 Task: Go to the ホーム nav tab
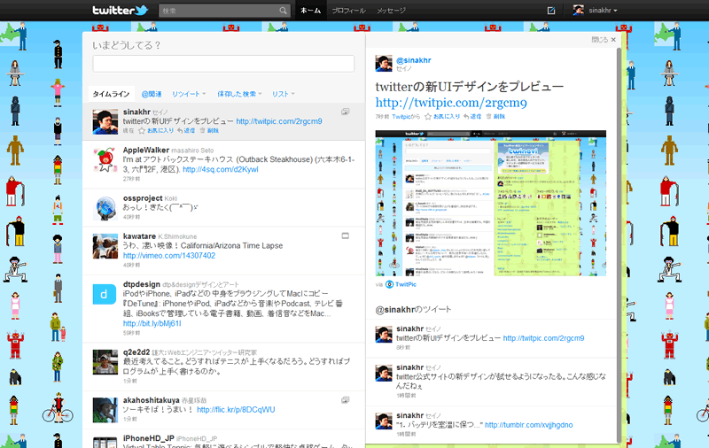pos(311,11)
